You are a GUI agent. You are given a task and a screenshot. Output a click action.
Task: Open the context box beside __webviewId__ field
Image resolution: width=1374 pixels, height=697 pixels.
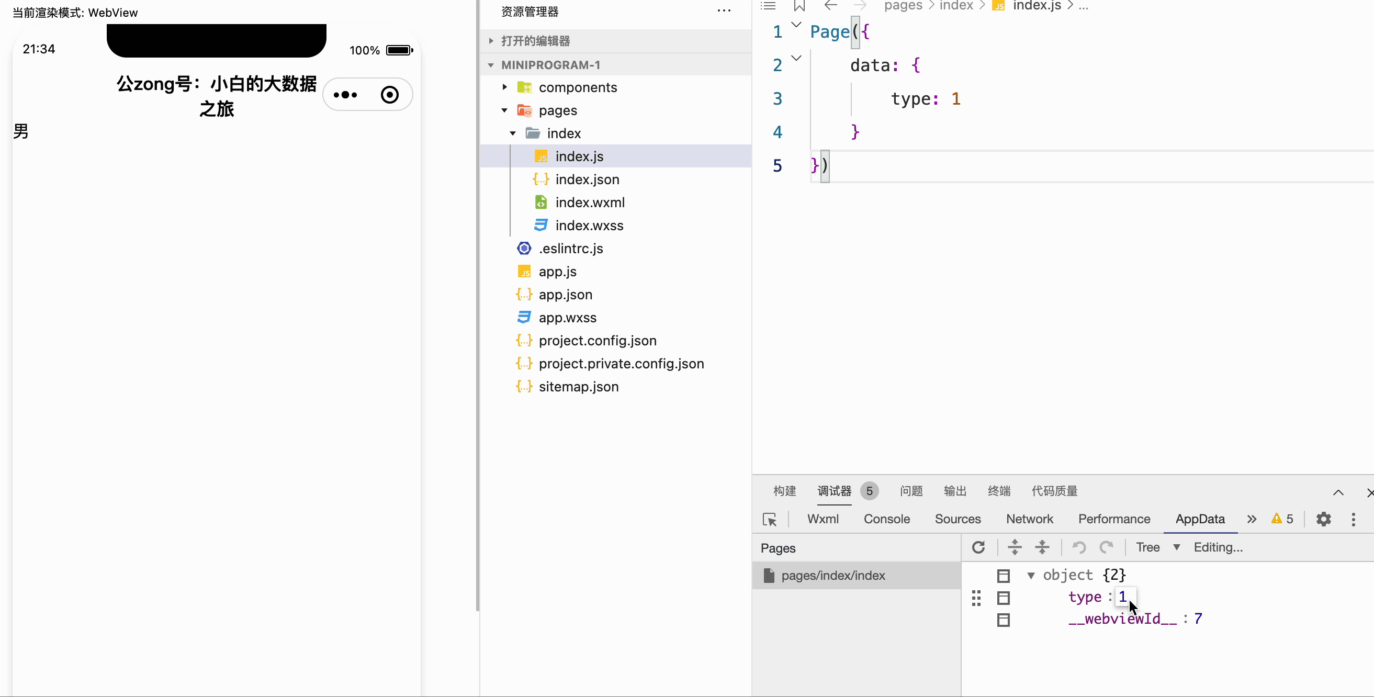1004,620
